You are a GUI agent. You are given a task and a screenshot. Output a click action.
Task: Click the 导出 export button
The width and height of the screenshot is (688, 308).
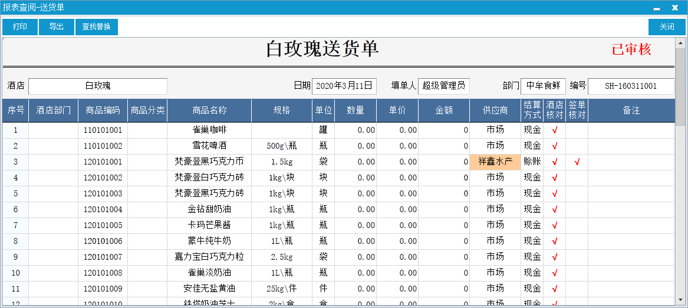pyautogui.click(x=56, y=26)
